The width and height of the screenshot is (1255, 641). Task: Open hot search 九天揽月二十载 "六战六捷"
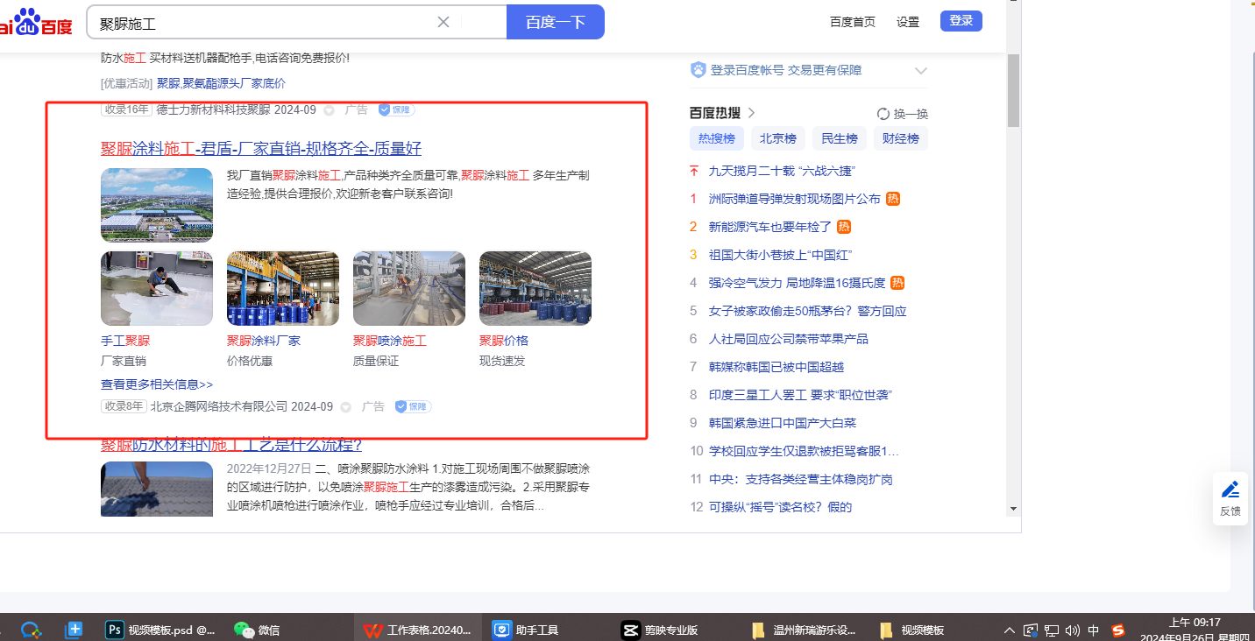pyautogui.click(x=782, y=171)
